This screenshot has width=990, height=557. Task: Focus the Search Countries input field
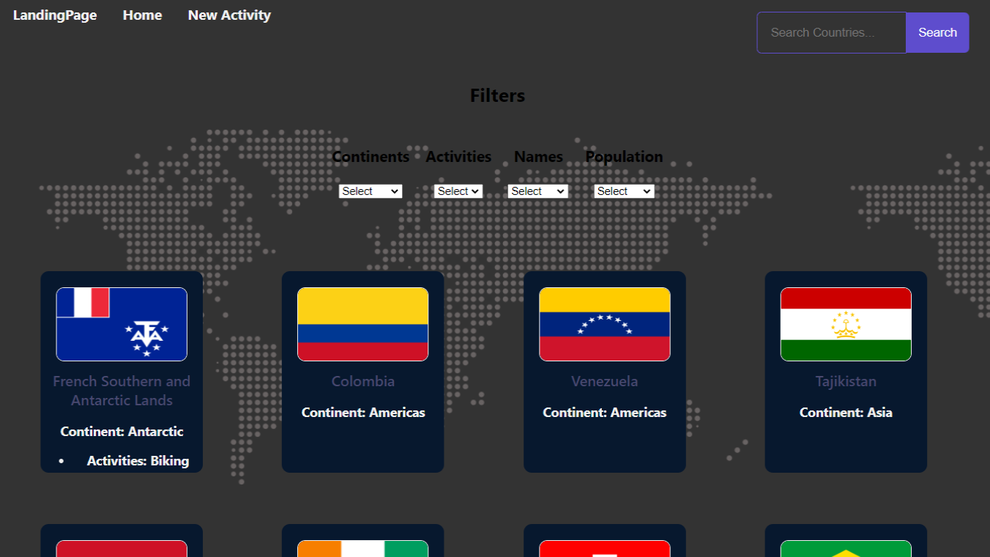coord(832,32)
